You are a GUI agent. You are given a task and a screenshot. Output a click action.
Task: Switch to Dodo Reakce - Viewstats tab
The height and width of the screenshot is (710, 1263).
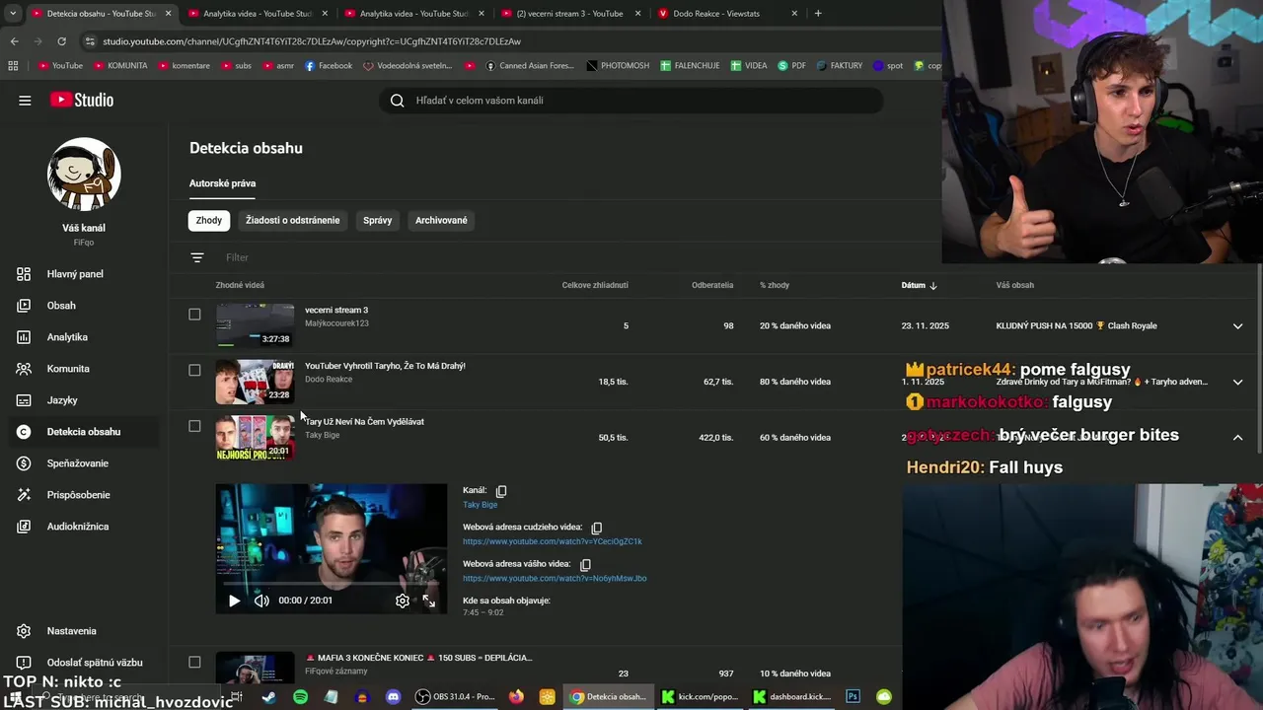pos(727,14)
